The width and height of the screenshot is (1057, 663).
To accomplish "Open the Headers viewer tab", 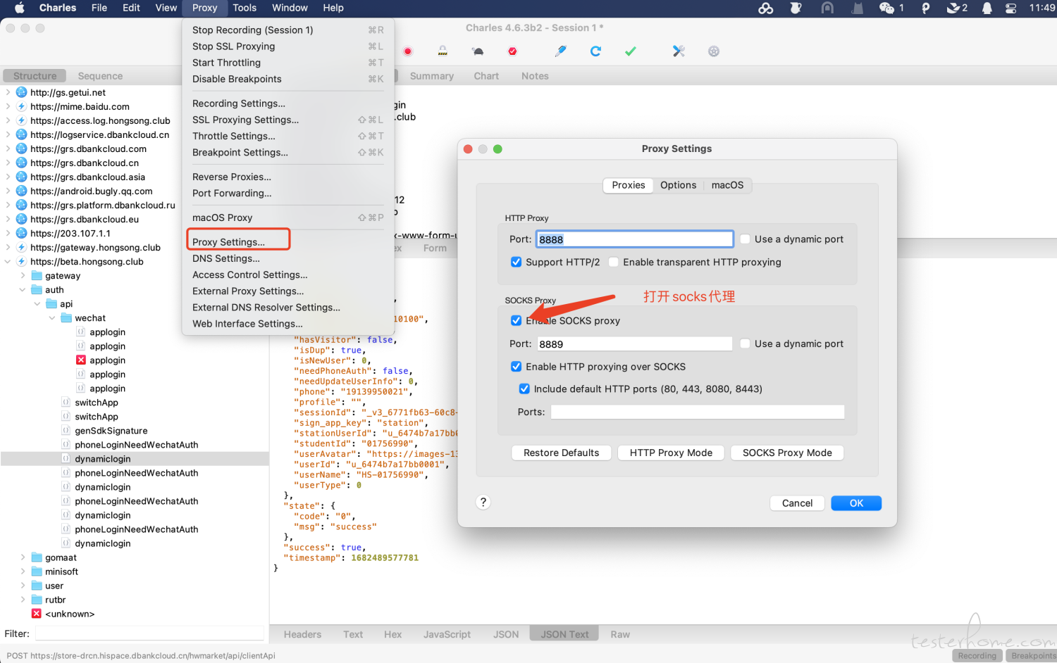I will click(302, 634).
